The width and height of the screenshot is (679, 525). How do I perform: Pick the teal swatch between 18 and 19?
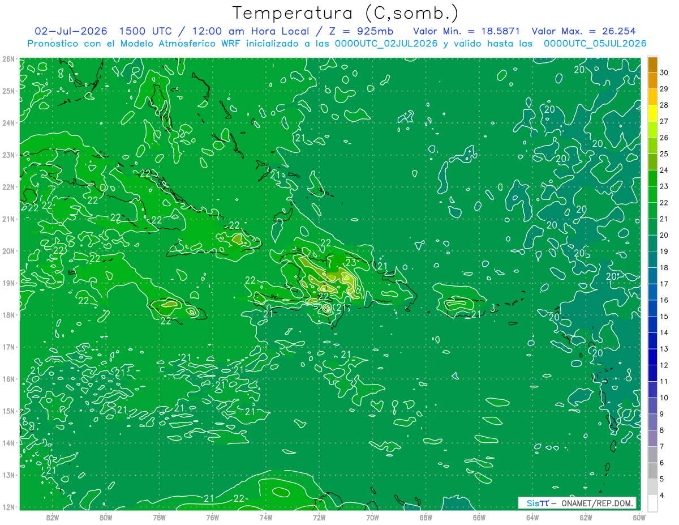(653, 259)
